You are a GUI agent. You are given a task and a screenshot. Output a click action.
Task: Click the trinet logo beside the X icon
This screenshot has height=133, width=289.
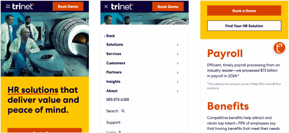pyautogui.click(x=122, y=6)
